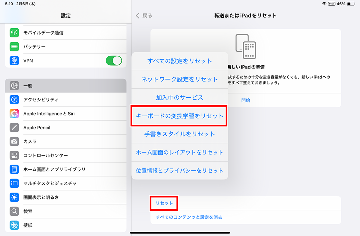
Task: Open カメラ settings row
Action: 66,141
